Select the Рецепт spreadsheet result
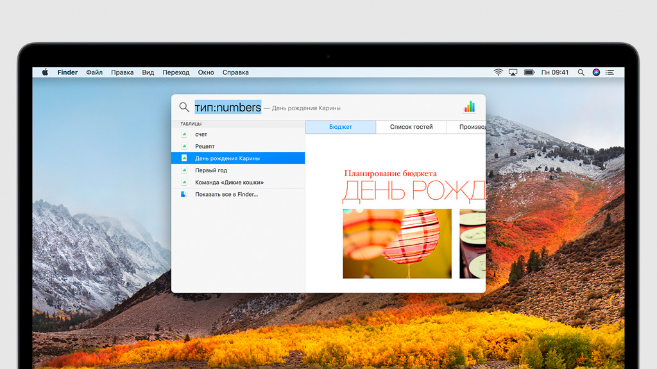 click(x=205, y=146)
